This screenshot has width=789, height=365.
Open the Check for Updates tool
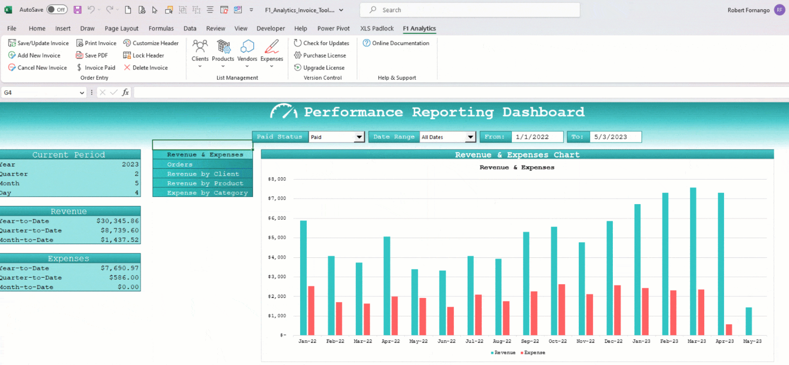tap(322, 43)
